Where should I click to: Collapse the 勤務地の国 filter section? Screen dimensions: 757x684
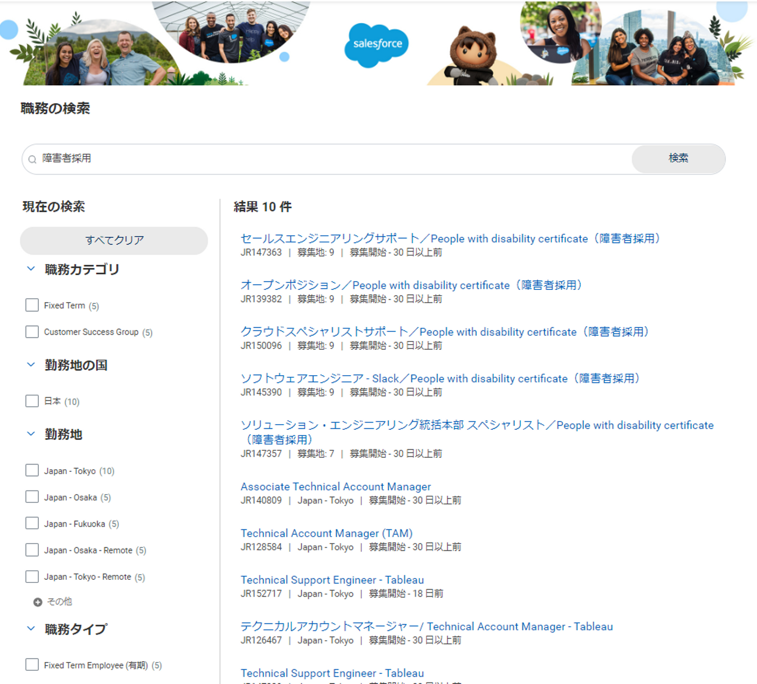[31, 365]
